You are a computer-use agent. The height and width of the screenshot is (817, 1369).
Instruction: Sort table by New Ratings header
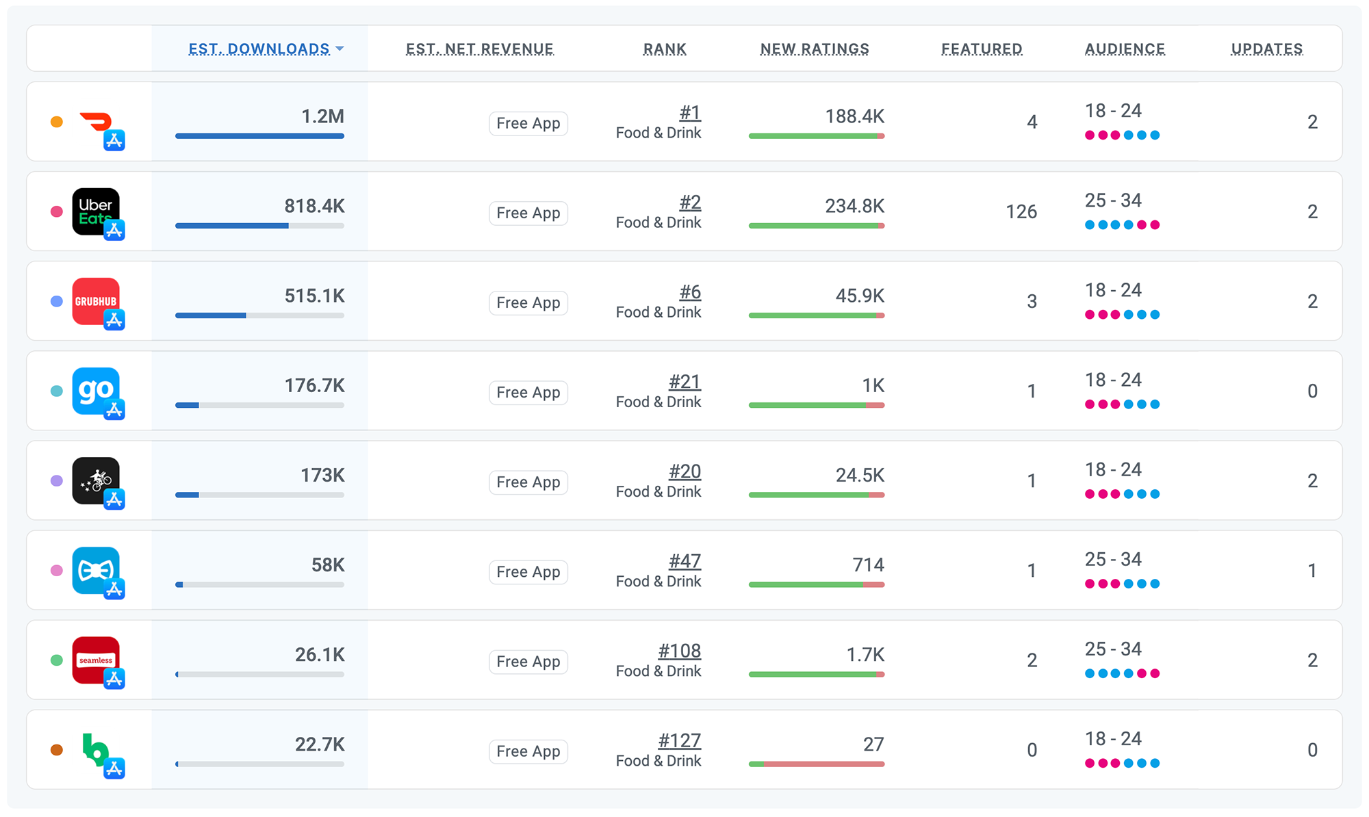coord(815,49)
